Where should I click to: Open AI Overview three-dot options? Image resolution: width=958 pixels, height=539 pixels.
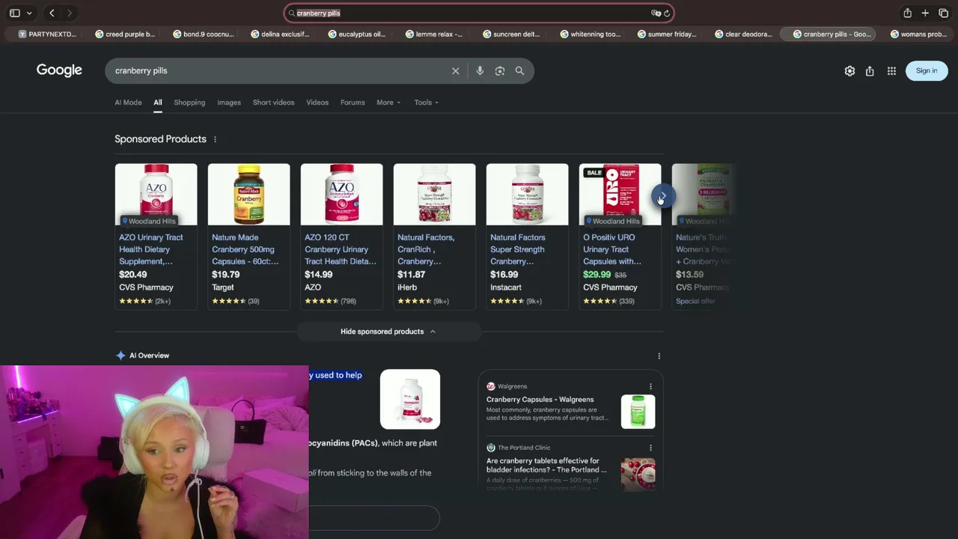(x=659, y=356)
